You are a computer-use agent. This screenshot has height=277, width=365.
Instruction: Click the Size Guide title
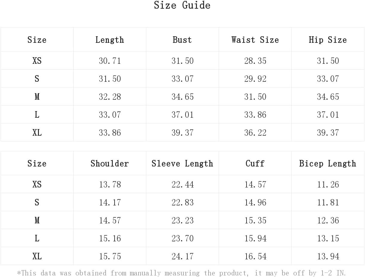[182, 5]
